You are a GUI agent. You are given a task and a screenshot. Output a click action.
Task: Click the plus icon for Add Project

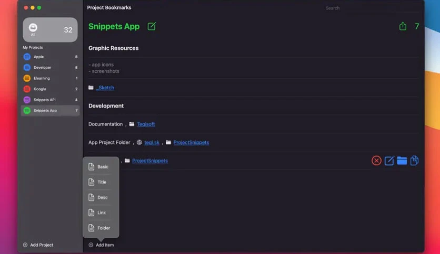(x=25, y=245)
